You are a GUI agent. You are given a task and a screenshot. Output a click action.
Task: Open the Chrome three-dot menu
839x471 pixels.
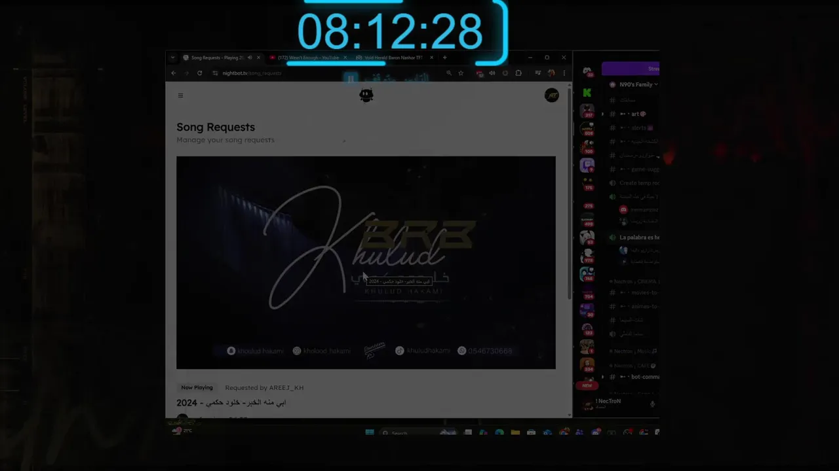[564, 73]
